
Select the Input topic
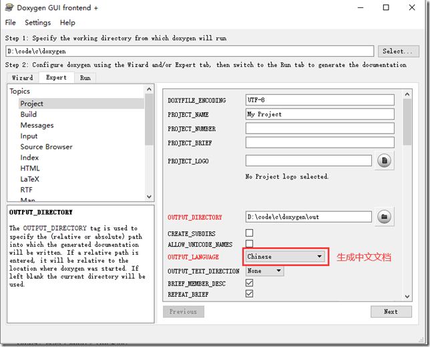click(29, 136)
